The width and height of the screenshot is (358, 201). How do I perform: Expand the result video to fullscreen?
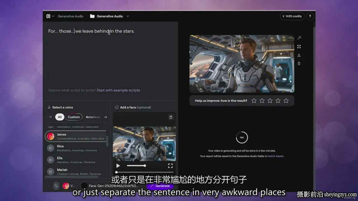(299, 47)
